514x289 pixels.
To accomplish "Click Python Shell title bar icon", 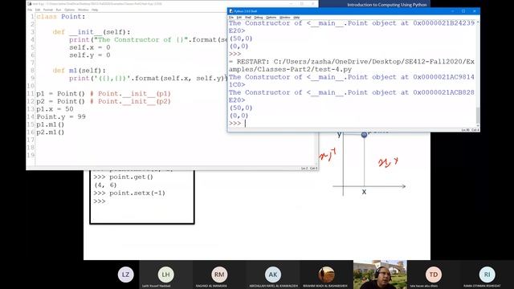I will pos(231,11).
